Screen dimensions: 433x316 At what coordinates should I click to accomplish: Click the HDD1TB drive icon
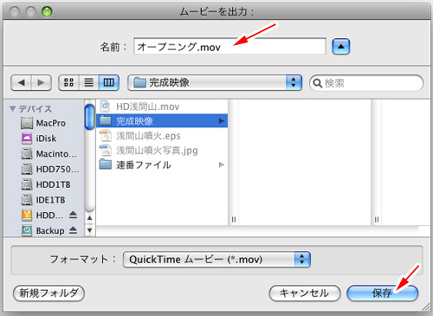pyautogui.click(x=27, y=184)
